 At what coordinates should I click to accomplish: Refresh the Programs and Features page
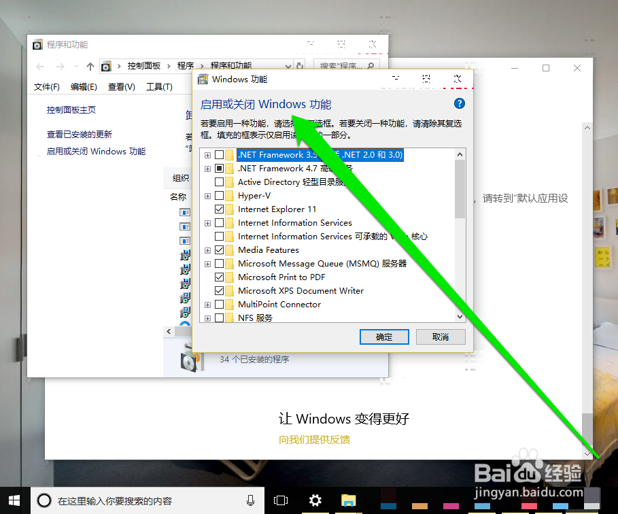(300, 65)
